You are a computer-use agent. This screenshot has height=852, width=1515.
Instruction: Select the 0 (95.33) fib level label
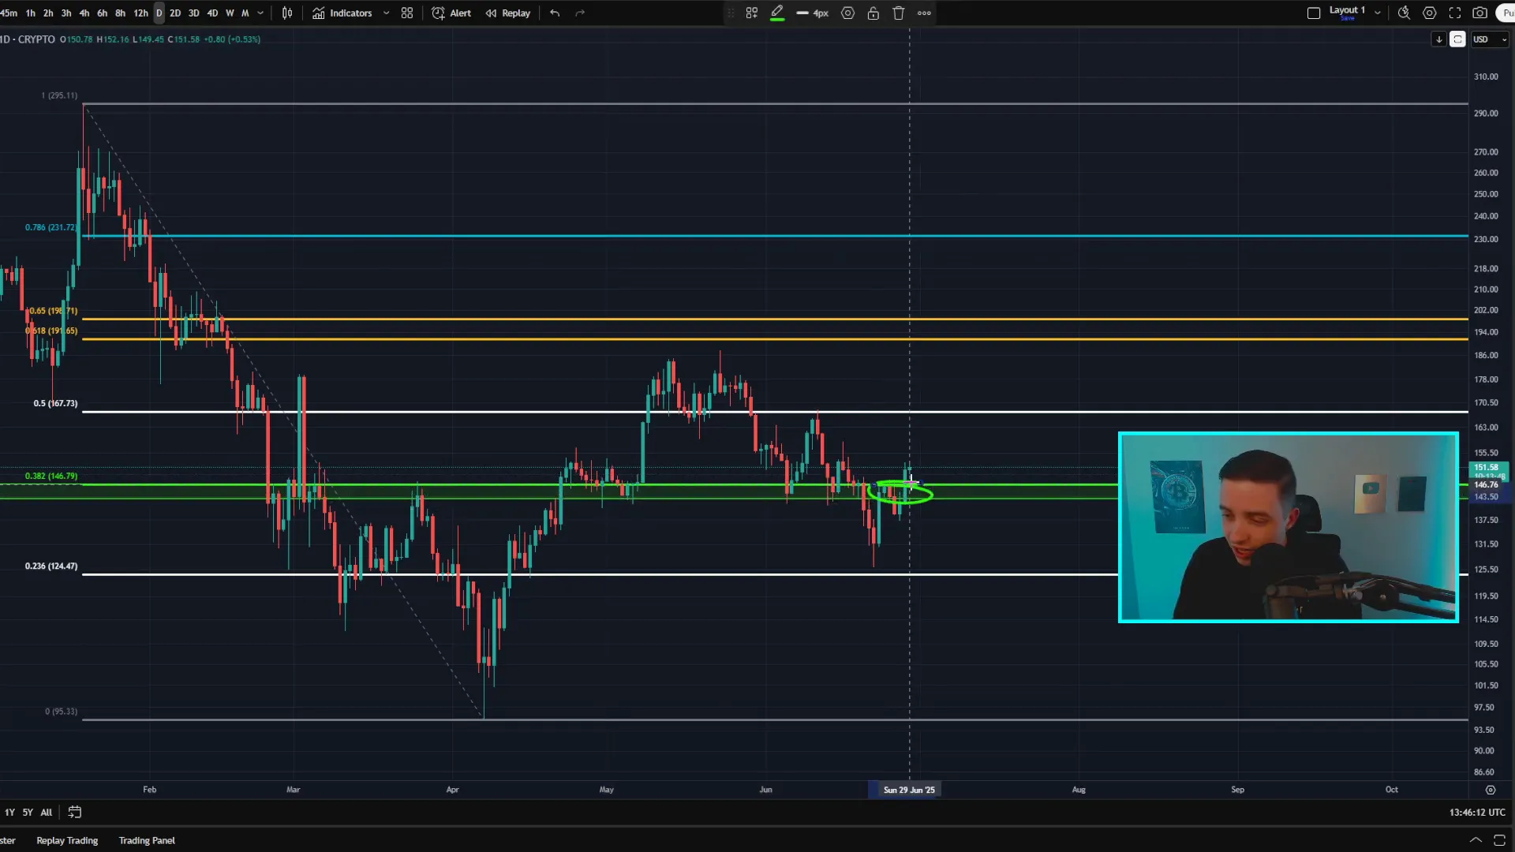61,712
